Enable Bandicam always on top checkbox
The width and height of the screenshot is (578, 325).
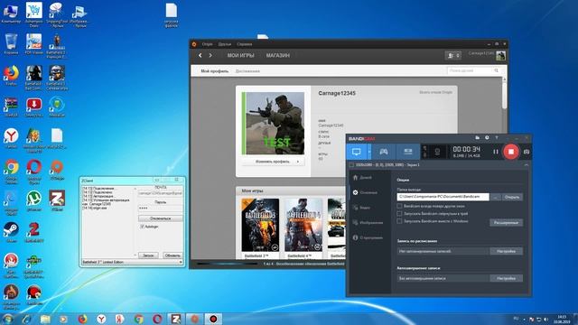(399, 206)
